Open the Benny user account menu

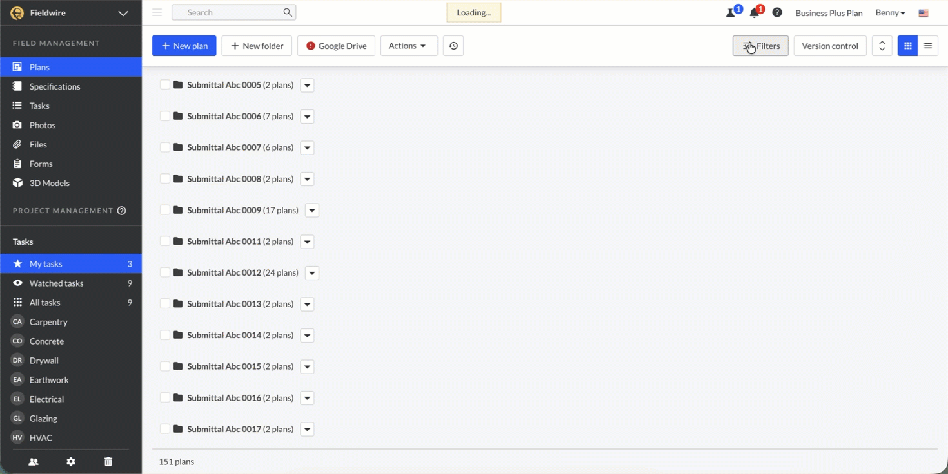[890, 13]
